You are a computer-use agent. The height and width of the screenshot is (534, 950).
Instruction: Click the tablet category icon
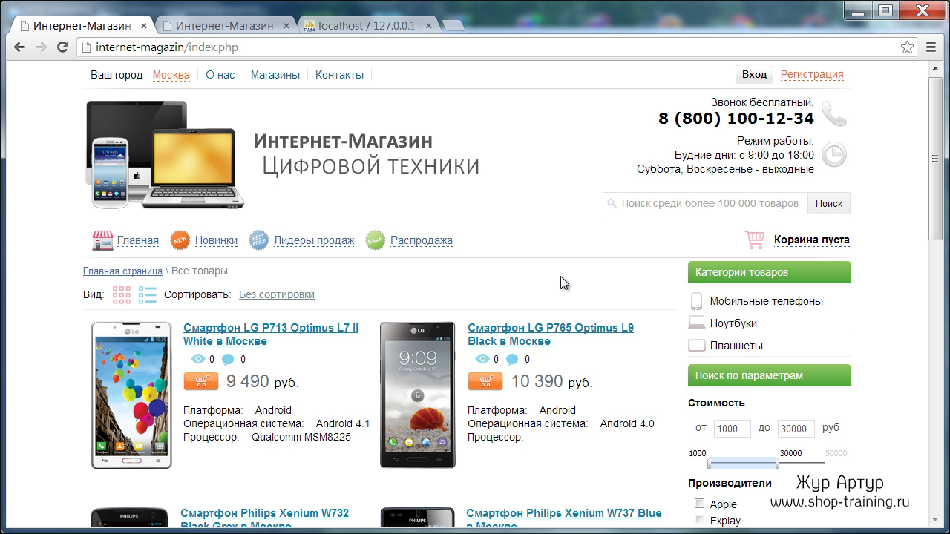(x=696, y=346)
